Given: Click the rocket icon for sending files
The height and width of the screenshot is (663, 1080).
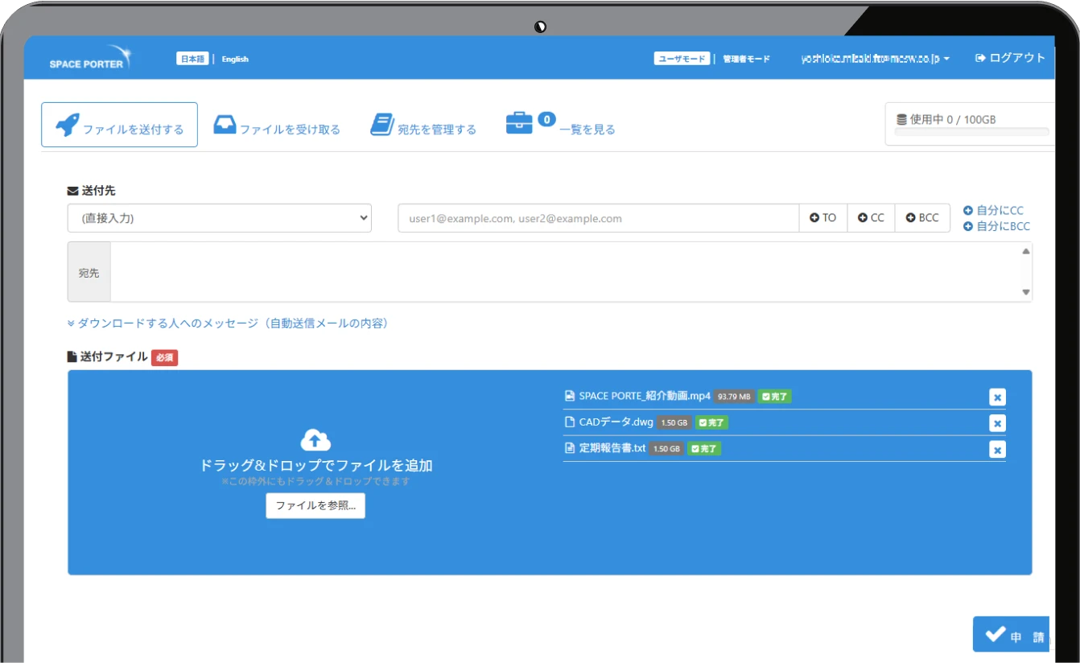Looking at the screenshot, I should pos(67,125).
